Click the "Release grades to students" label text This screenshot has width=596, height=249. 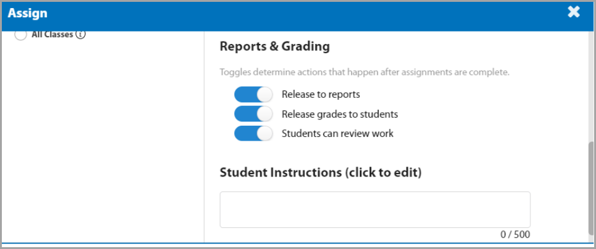pyautogui.click(x=340, y=114)
